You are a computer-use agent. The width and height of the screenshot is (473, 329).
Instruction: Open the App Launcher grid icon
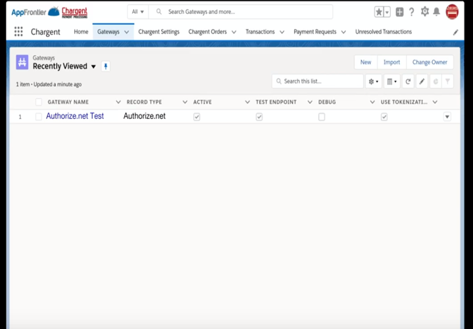[18, 32]
